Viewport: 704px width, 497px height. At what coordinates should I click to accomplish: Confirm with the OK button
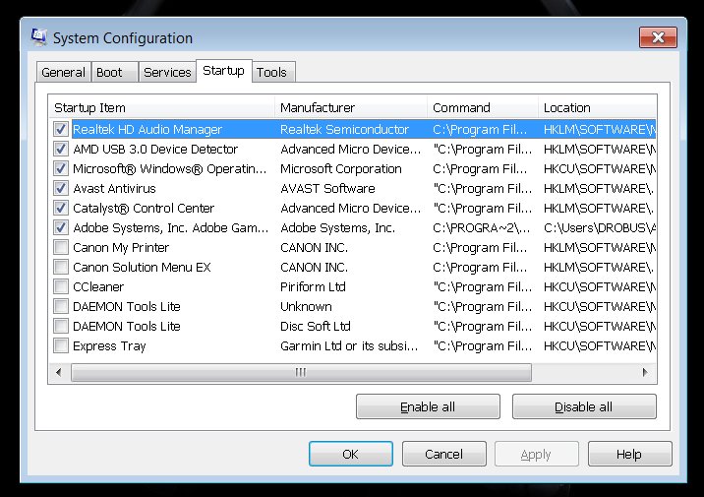[351, 454]
